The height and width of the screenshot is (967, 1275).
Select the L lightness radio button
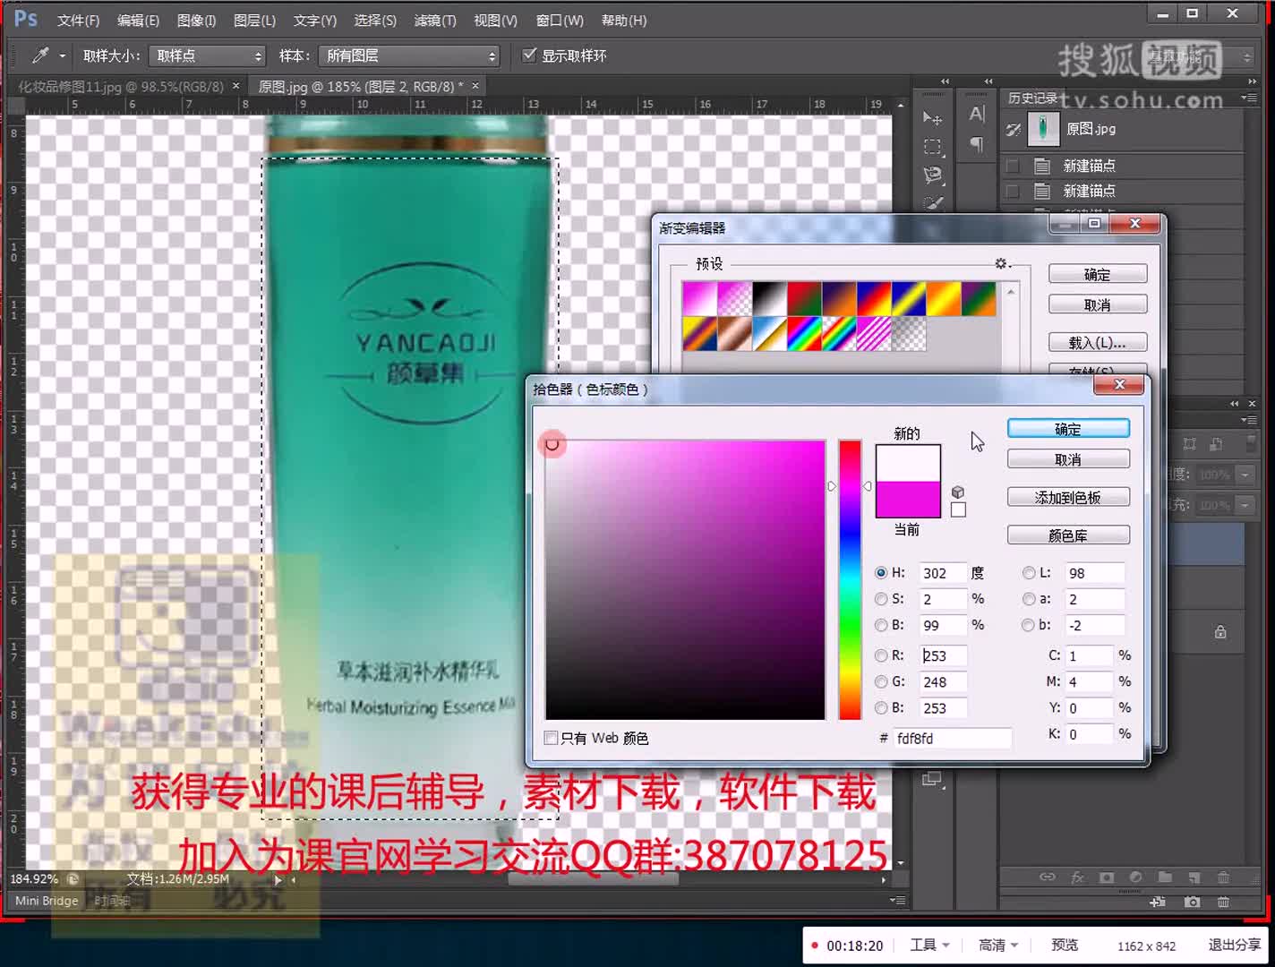[1029, 573]
